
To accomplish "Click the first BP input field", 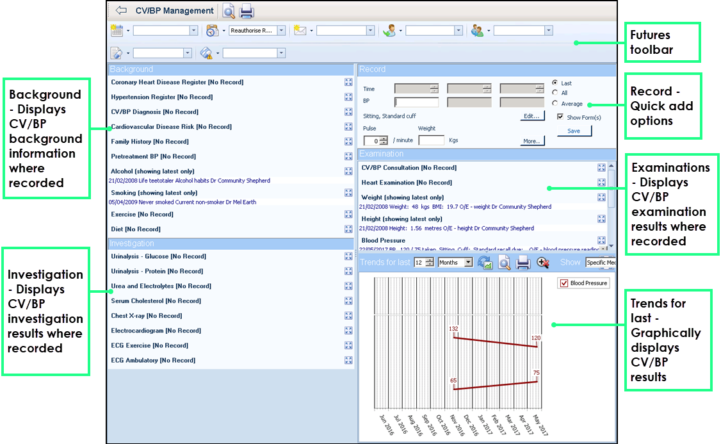I will tap(417, 102).
